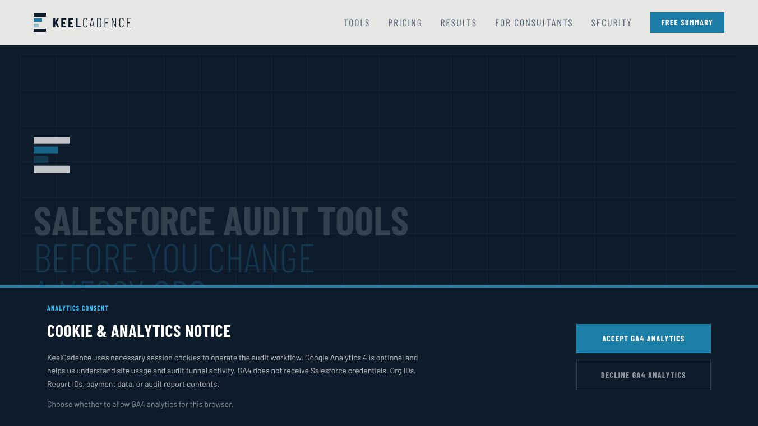This screenshot has height=426, width=758.
Task: Click the KeelCadence logo icon in header
Action: [x=40, y=22]
